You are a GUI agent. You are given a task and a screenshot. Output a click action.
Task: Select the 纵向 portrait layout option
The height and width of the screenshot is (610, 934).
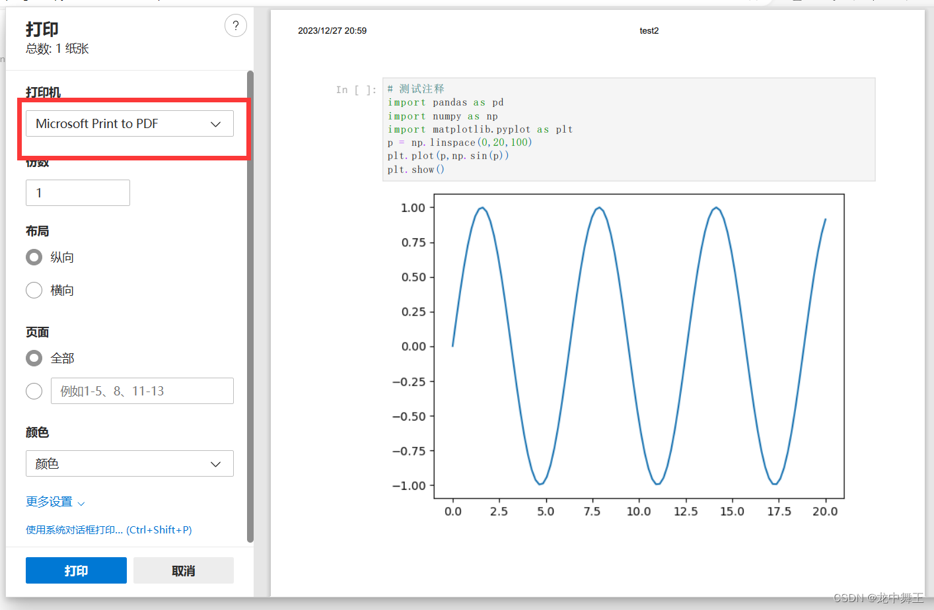pyautogui.click(x=34, y=257)
